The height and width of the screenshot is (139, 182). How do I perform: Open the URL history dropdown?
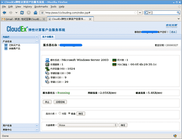[140, 12]
